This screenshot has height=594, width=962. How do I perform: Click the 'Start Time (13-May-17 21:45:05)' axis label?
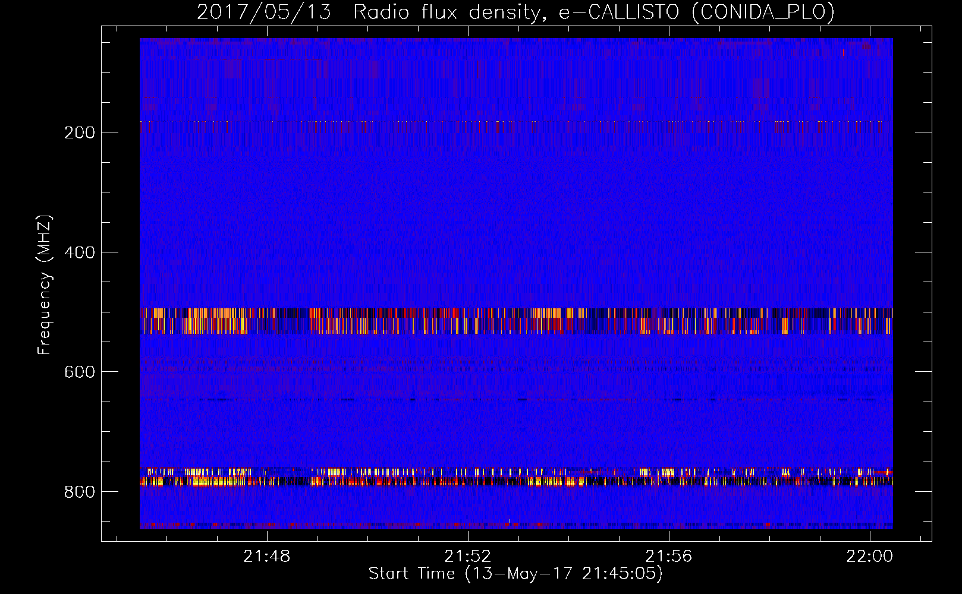[515, 574]
